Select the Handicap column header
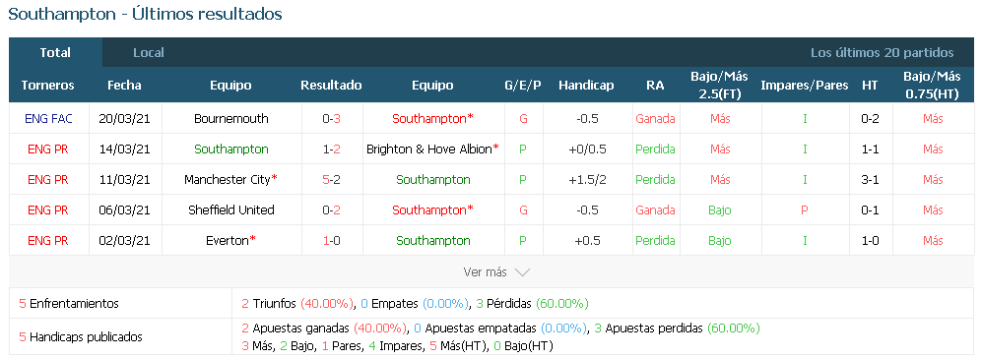This screenshot has height=359, width=982. coord(586,85)
